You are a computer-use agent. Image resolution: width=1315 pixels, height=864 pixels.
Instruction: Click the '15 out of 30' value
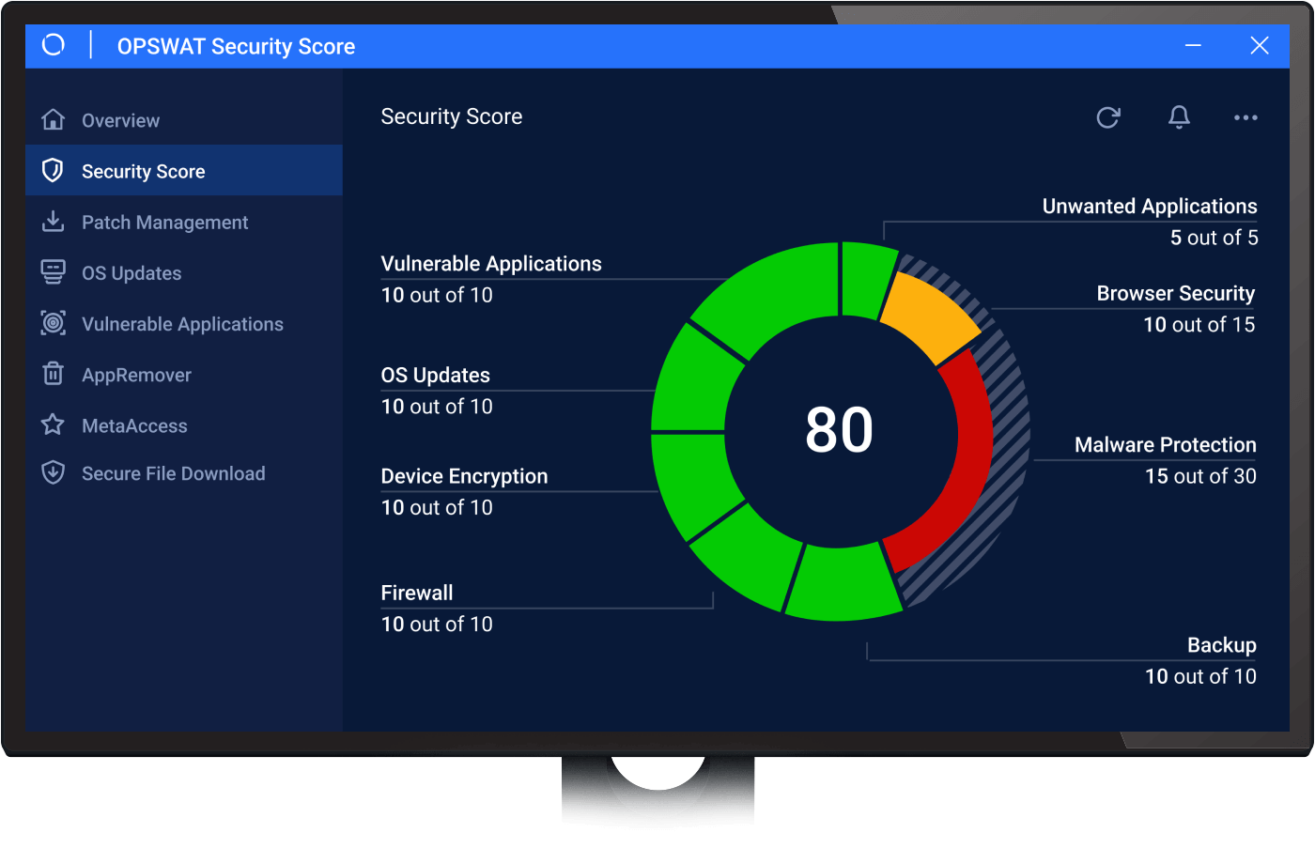(1200, 476)
